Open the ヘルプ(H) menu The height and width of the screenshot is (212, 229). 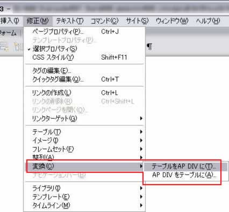[208, 21]
